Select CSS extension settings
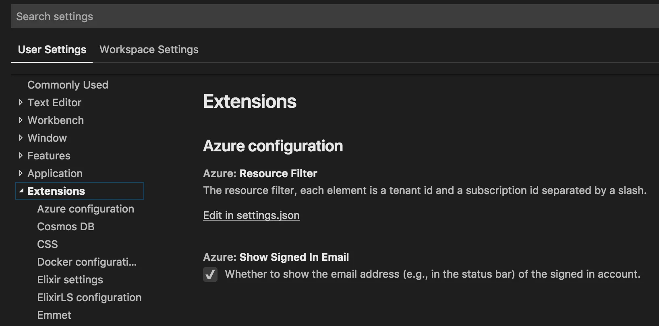Viewport: 659px width, 326px height. (x=48, y=244)
